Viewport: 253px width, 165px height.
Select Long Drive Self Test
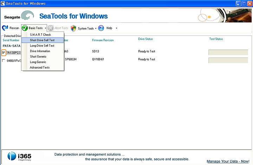click(x=43, y=46)
